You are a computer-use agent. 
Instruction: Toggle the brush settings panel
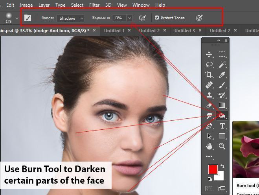click(28, 18)
